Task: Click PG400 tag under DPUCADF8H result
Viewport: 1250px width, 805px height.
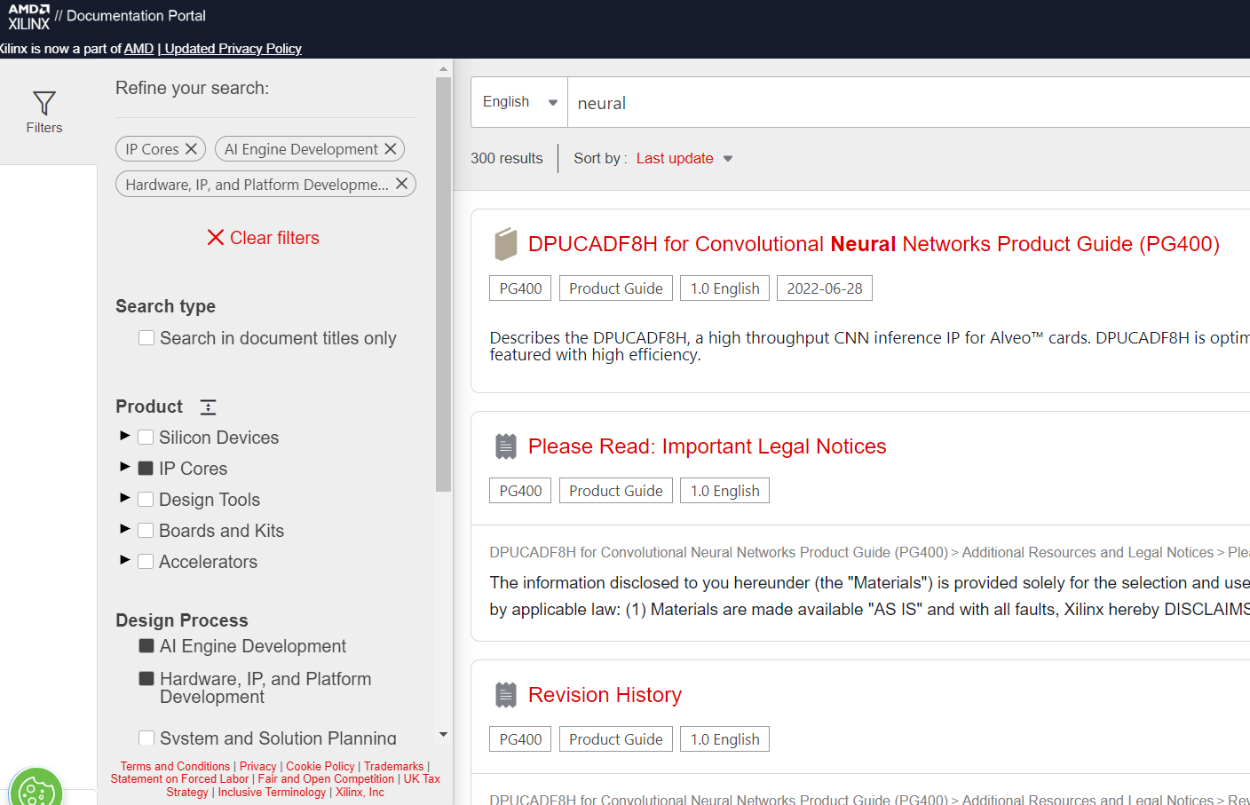Action: click(x=520, y=288)
